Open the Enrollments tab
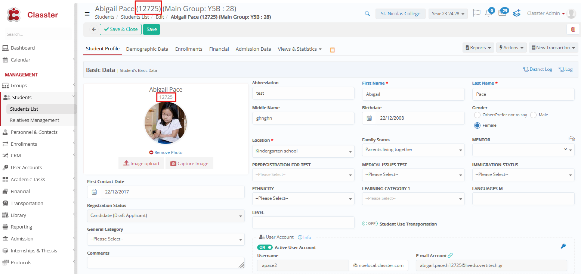 (x=189, y=49)
